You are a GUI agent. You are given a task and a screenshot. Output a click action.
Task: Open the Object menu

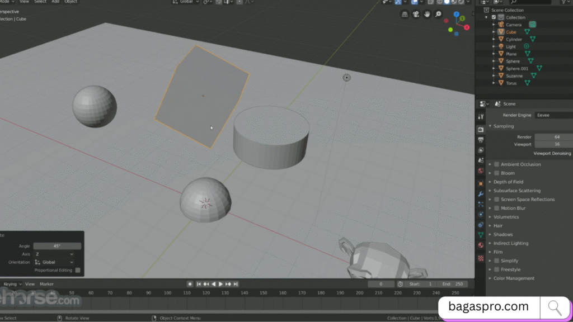pos(71,2)
